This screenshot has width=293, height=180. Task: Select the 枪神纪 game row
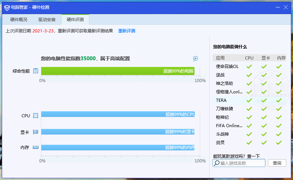(249, 117)
